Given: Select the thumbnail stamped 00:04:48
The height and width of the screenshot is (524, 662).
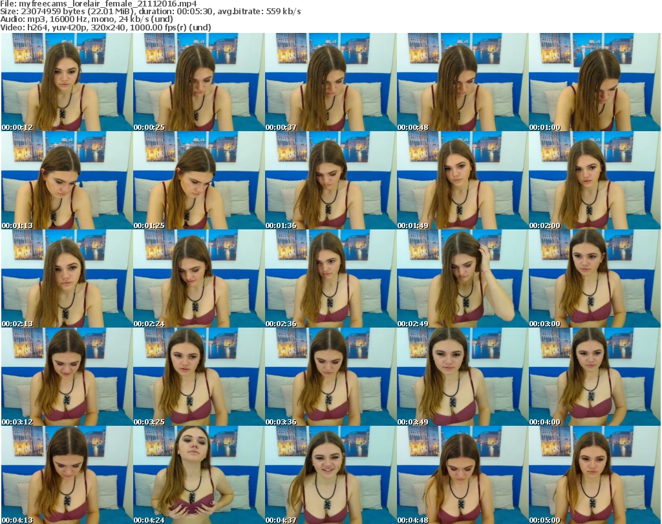Looking at the screenshot, I should pos(462,475).
